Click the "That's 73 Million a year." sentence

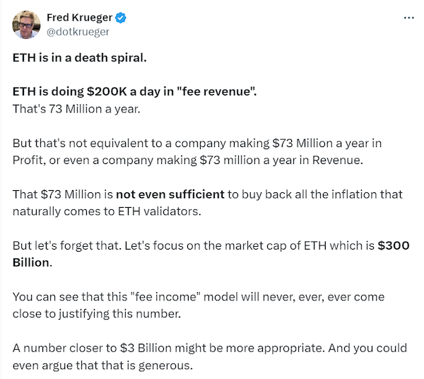click(x=76, y=109)
